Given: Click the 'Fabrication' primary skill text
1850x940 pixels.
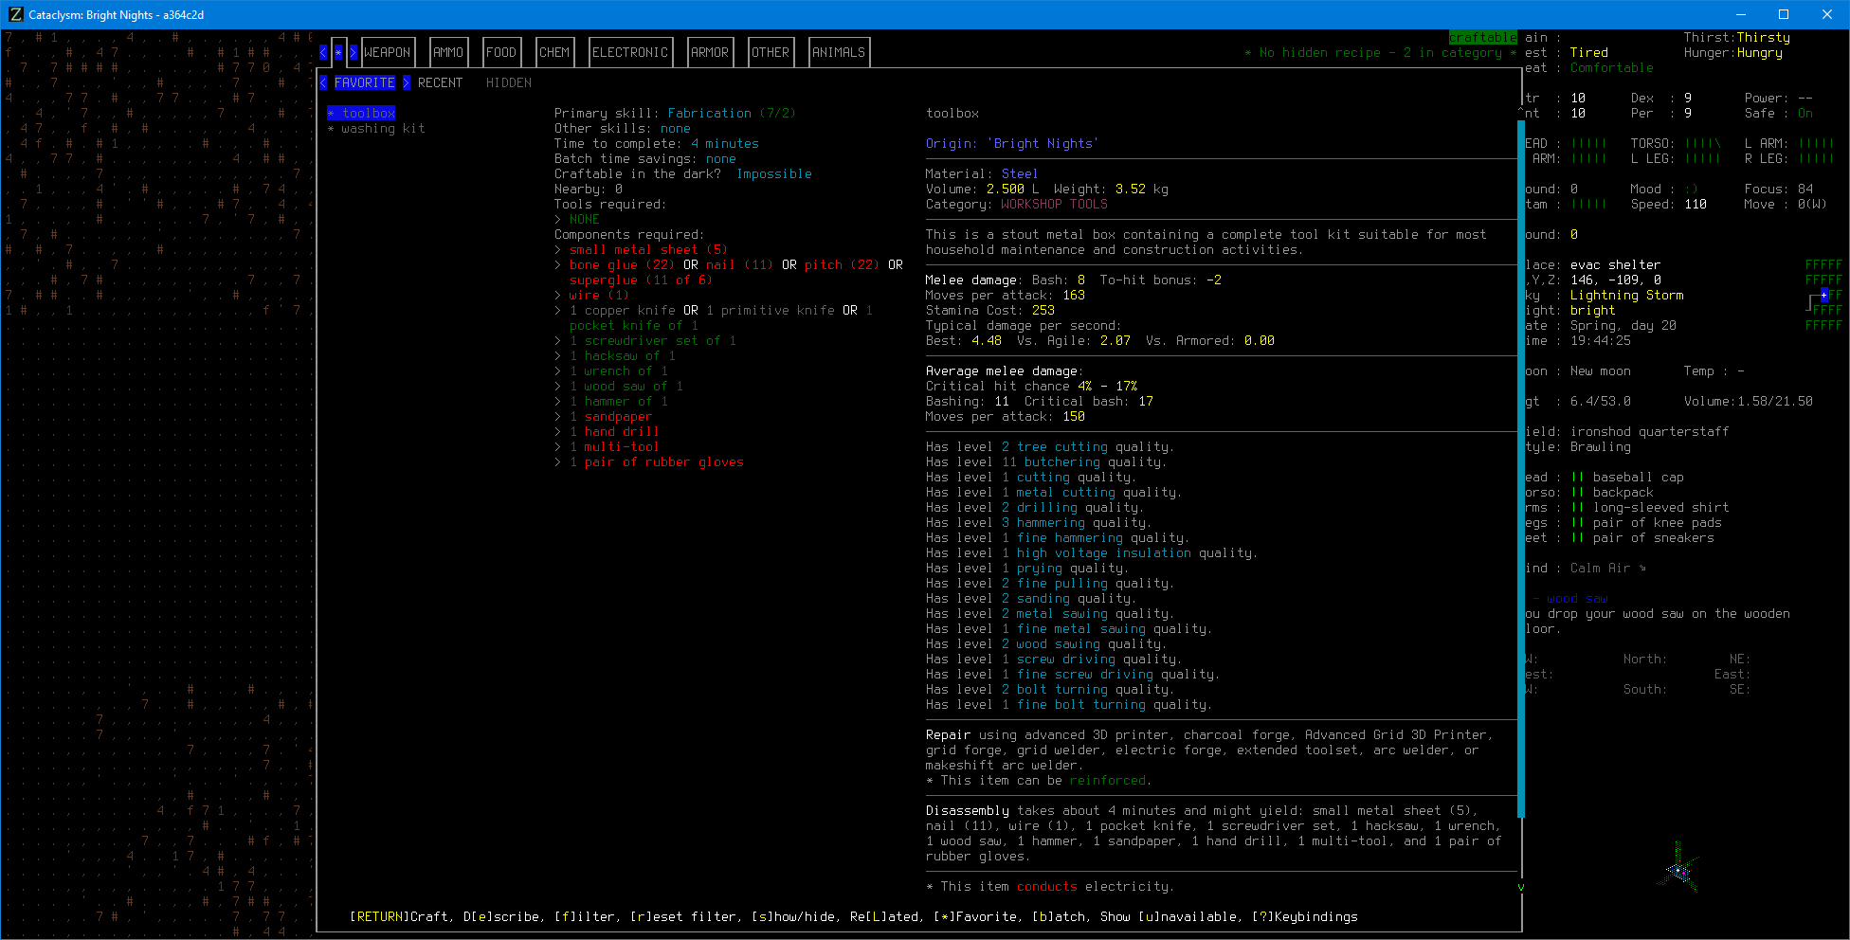Looking at the screenshot, I should click(x=710, y=113).
